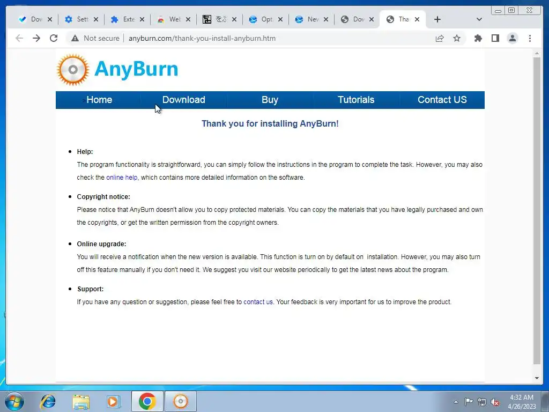Switch to the Settings tab
Viewport: 549px width, 412px height.
[78, 19]
